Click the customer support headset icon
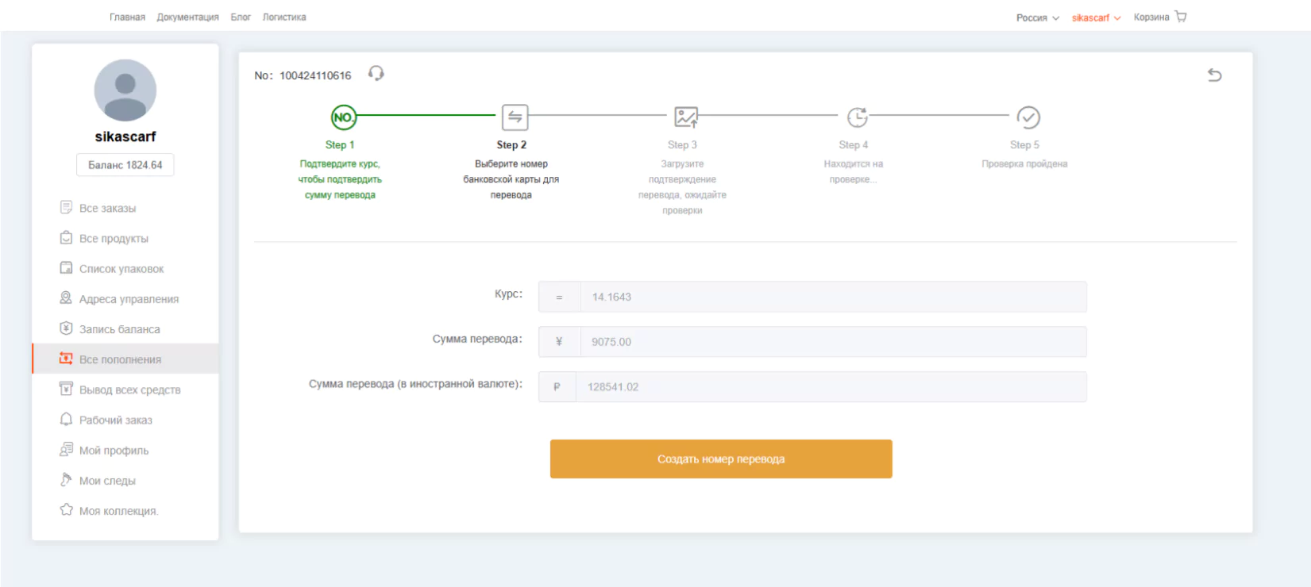This screenshot has width=1311, height=587. (376, 74)
